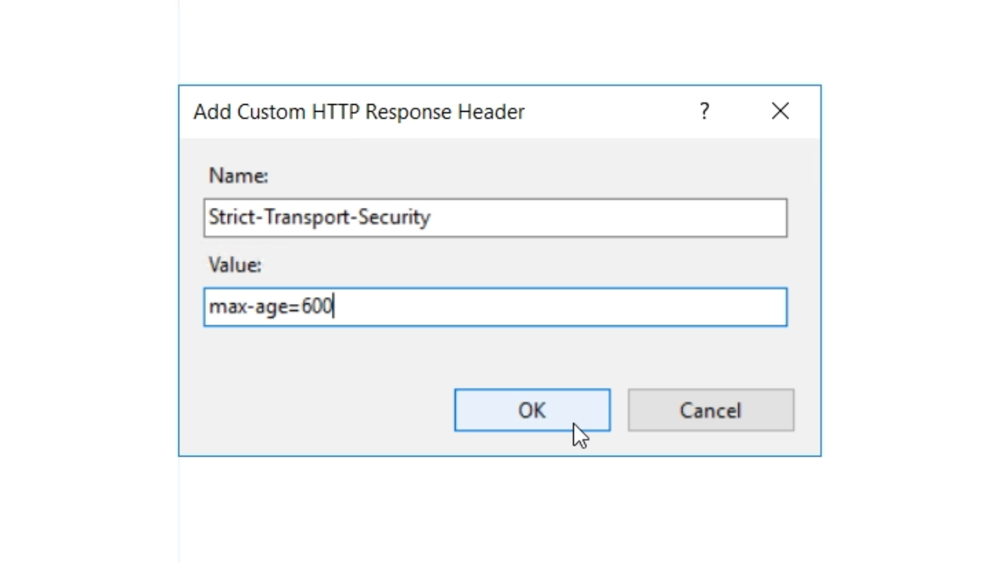Image resolution: width=1002 pixels, height=563 pixels.
Task: Close the Add Custom HTTP Response Header dialog
Action: point(780,112)
